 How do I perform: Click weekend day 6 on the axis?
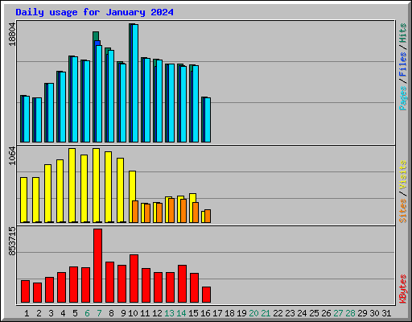click(x=87, y=313)
